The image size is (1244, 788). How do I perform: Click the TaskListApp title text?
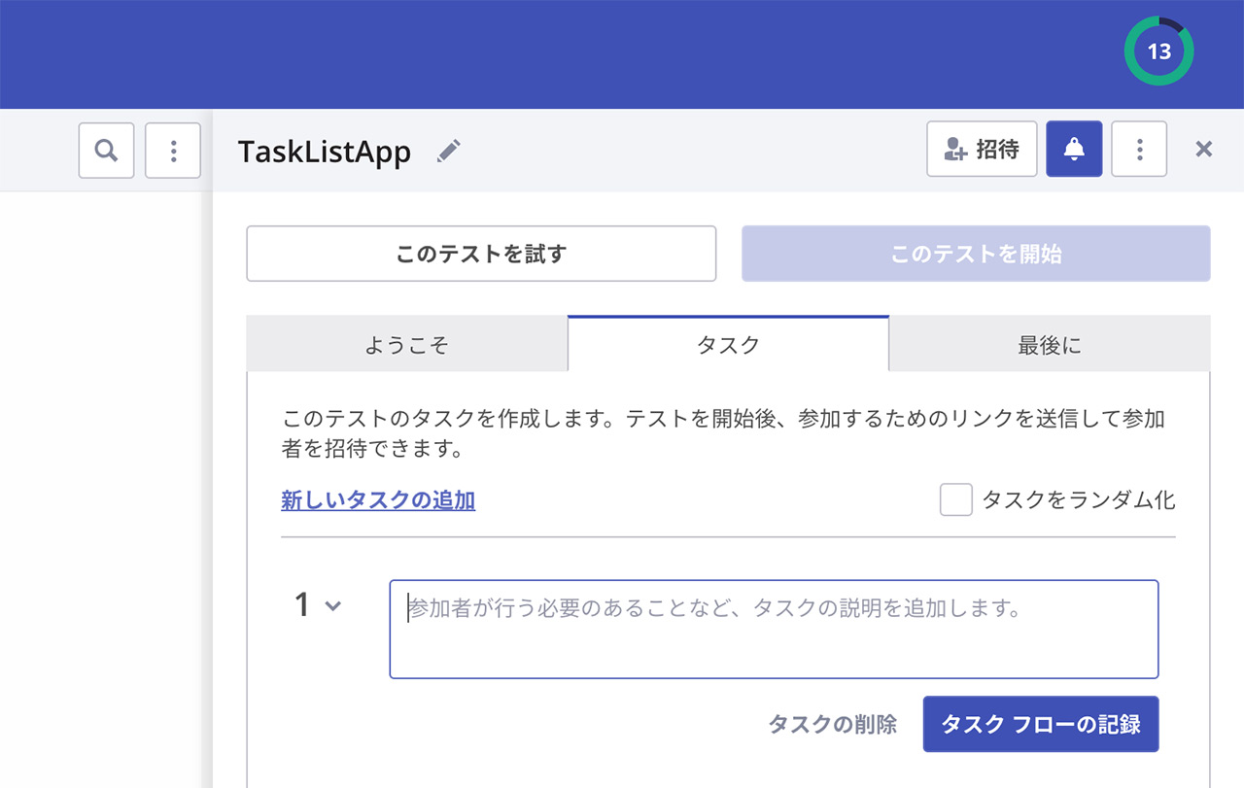point(325,153)
